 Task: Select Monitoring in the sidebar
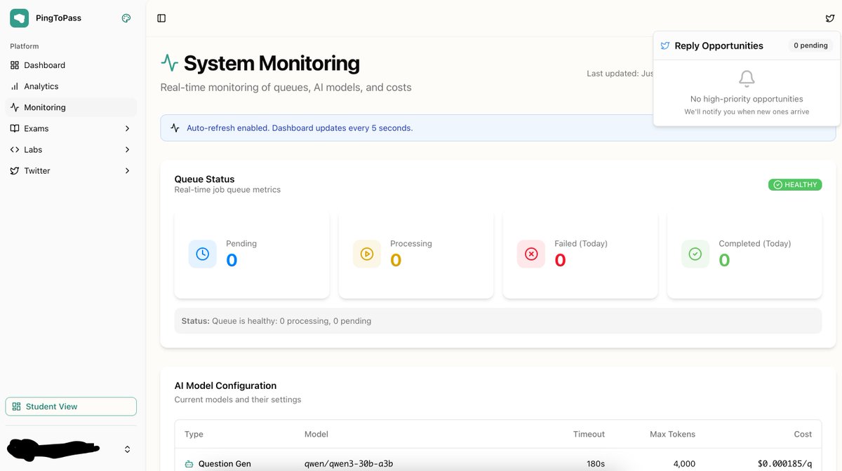(x=71, y=107)
